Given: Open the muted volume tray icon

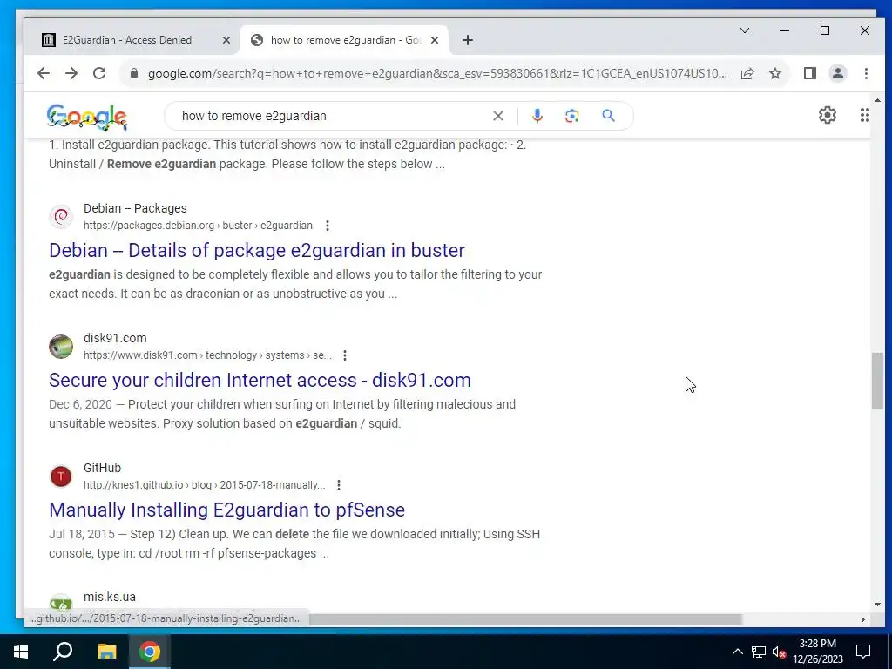Looking at the screenshot, I should coord(780,652).
